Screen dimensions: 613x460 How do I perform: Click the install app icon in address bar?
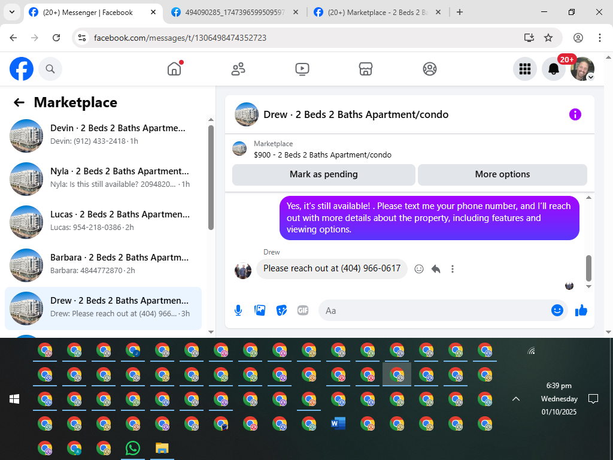[x=529, y=38]
